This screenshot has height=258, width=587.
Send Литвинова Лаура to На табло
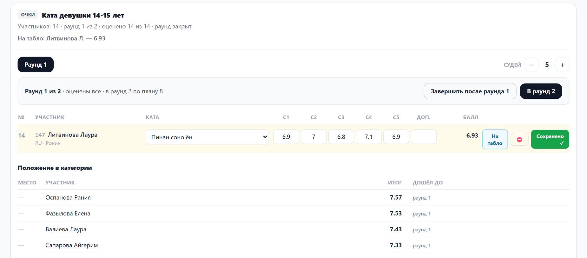pos(495,139)
